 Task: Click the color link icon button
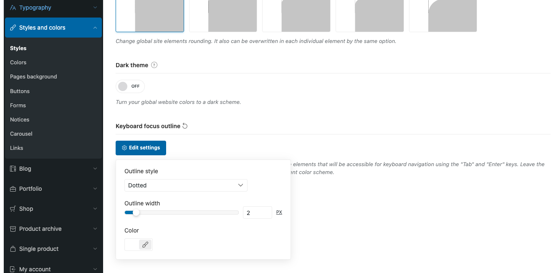(x=145, y=245)
